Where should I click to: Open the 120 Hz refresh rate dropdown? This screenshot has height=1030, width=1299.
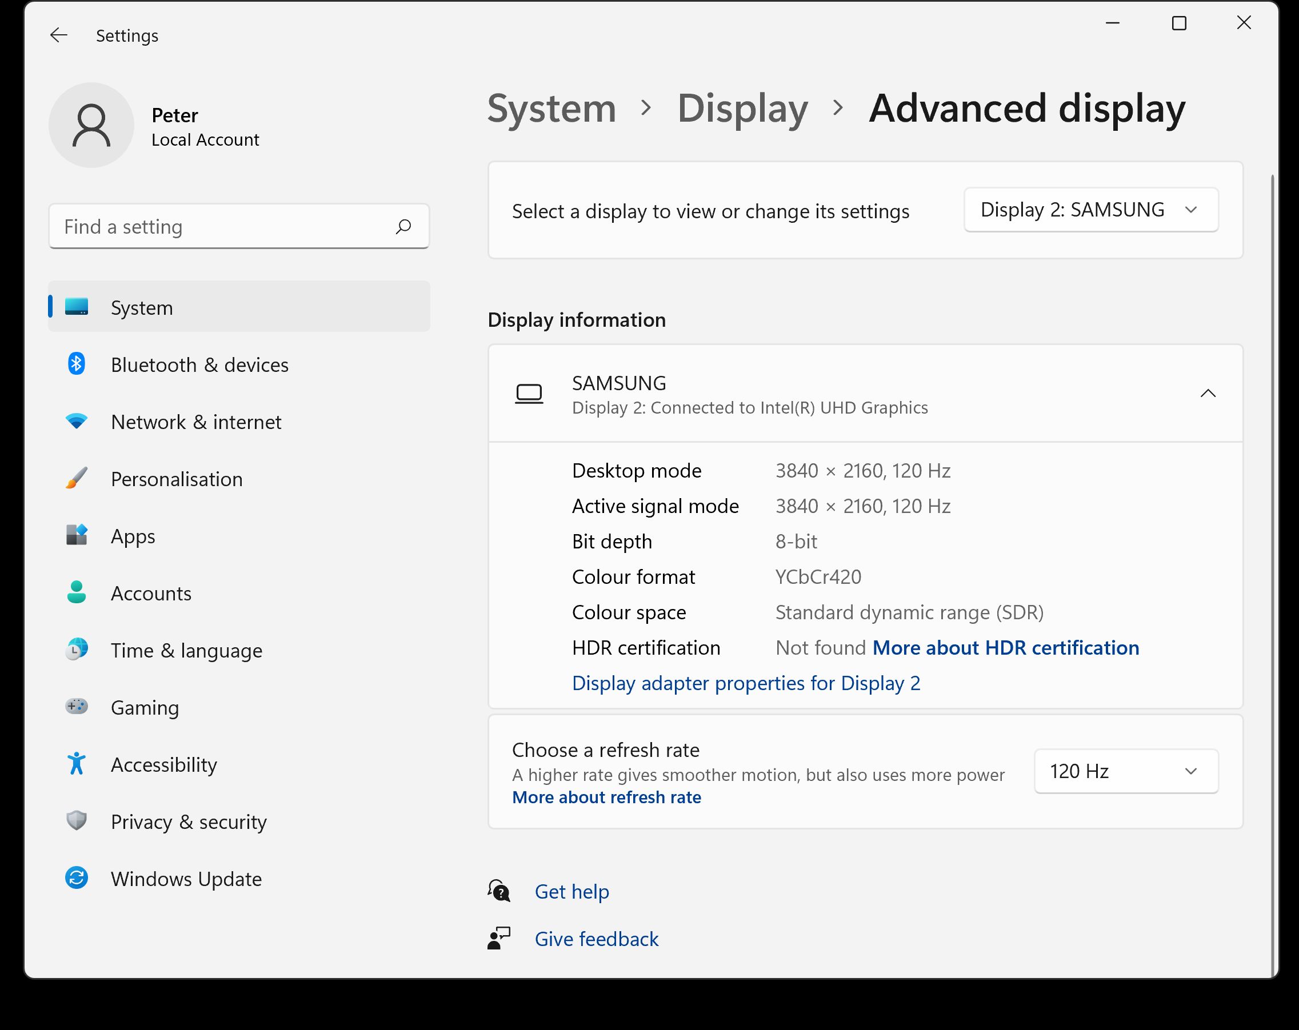click(1125, 771)
